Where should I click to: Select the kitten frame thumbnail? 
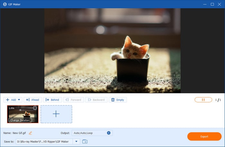(22, 113)
